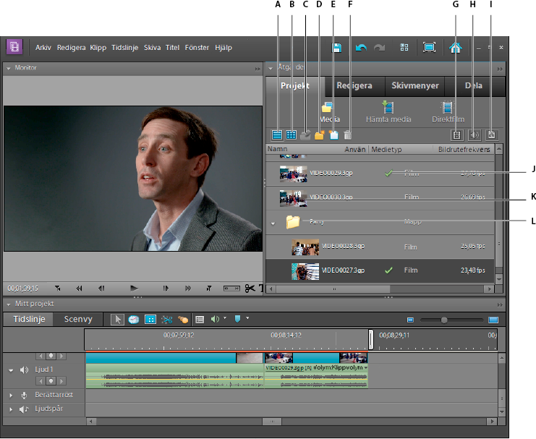Click the Properties icon in timeline toolbar
Screen dimensions: 536x439
[150, 320]
